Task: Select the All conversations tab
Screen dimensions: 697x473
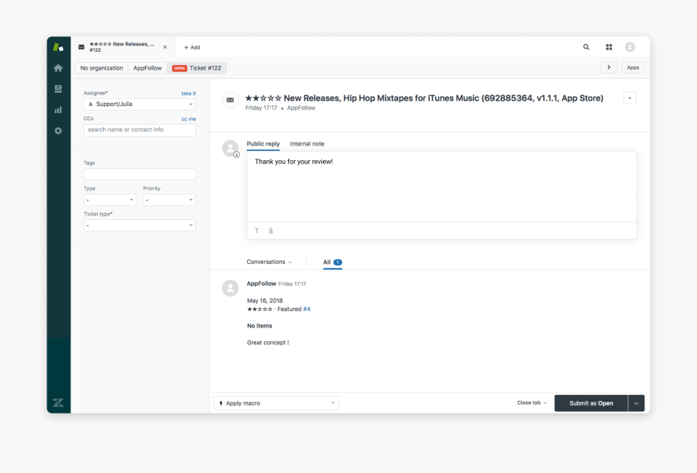Action: 332,262
